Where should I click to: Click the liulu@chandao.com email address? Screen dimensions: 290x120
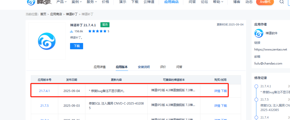point(268,63)
